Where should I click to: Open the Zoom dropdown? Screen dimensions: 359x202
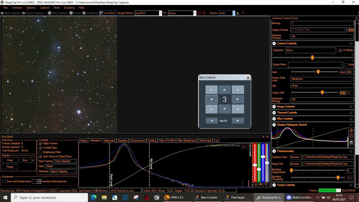[234, 13]
